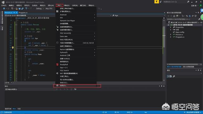Viewport: 203px width, 114px height.
Task: Click the Property Pages wrench icon
Action: point(174,76)
